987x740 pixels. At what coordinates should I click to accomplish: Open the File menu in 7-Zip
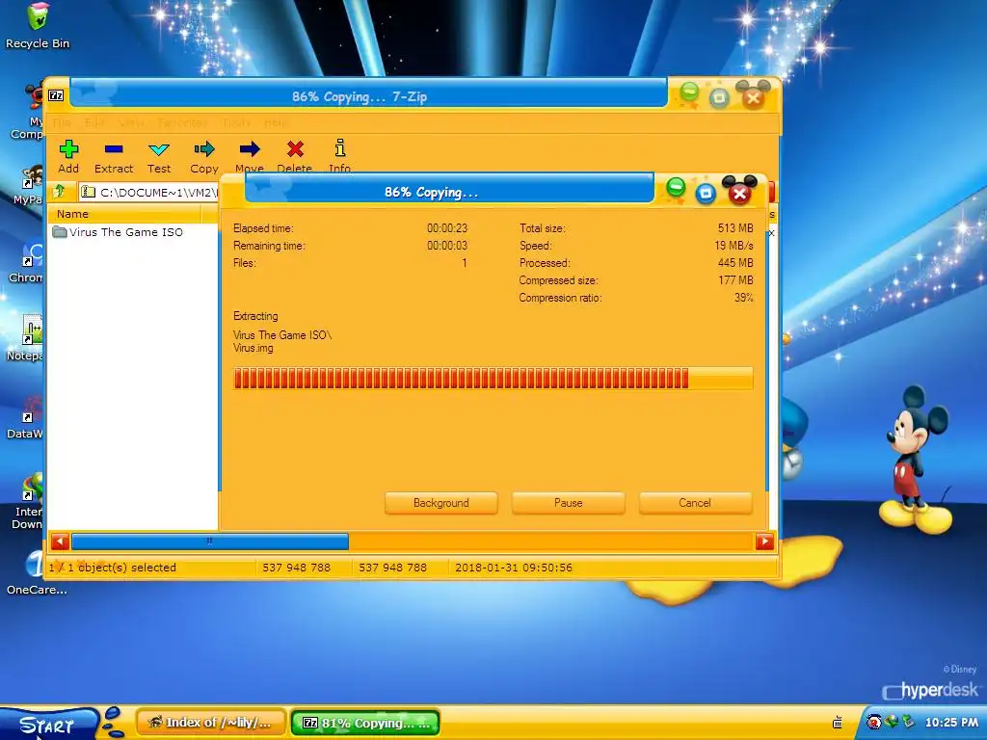click(x=62, y=122)
